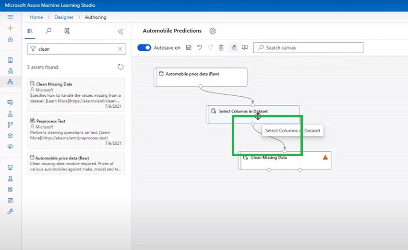Open Notebooks icon in left sidebar

click(11, 60)
